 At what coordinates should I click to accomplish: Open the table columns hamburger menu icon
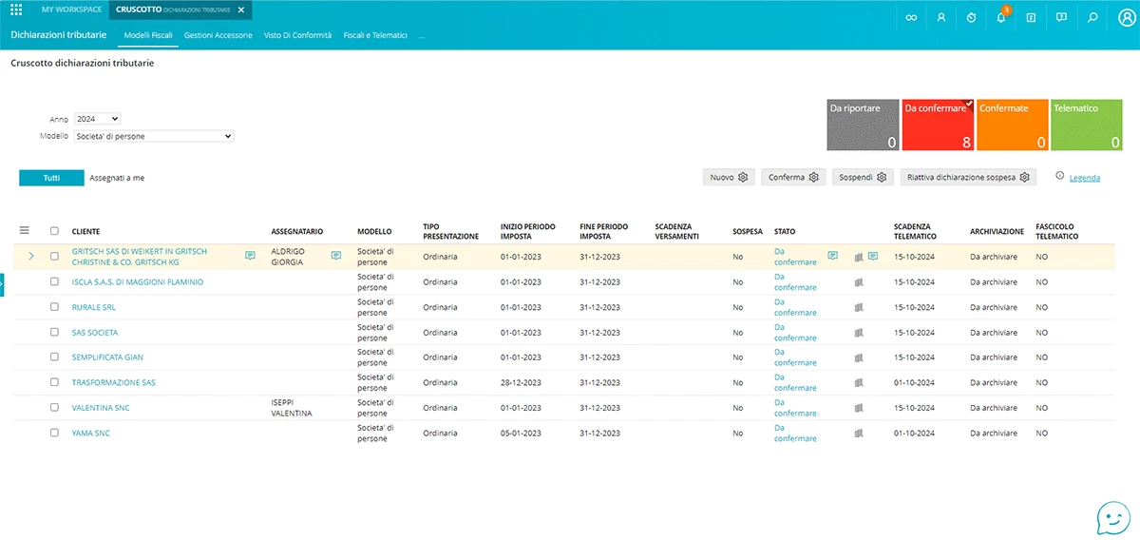coord(25,230)
